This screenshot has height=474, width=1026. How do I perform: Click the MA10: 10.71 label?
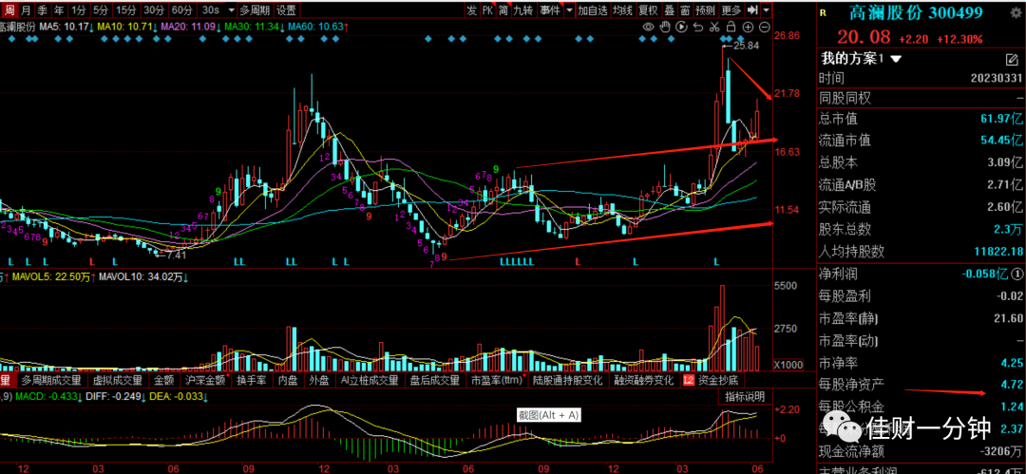tap(125, 27)
